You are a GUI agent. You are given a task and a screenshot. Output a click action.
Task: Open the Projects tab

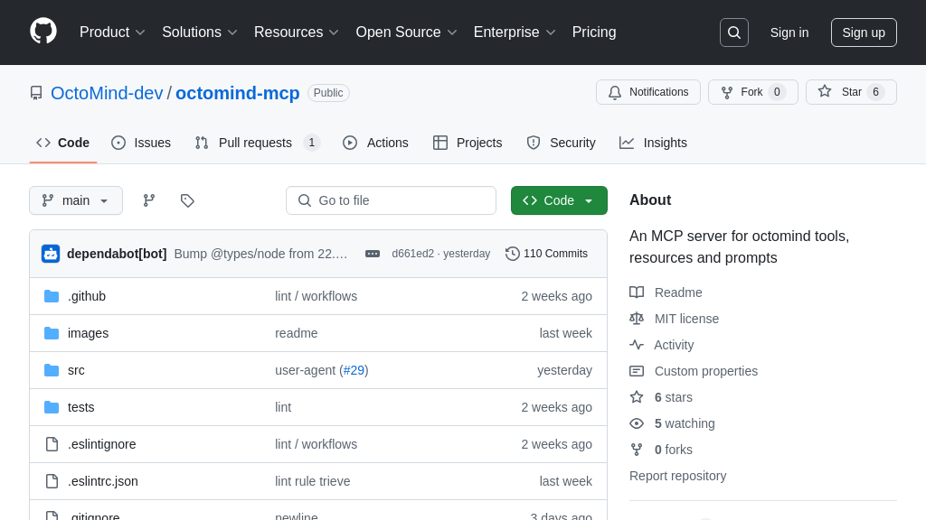tap(468, 143)
